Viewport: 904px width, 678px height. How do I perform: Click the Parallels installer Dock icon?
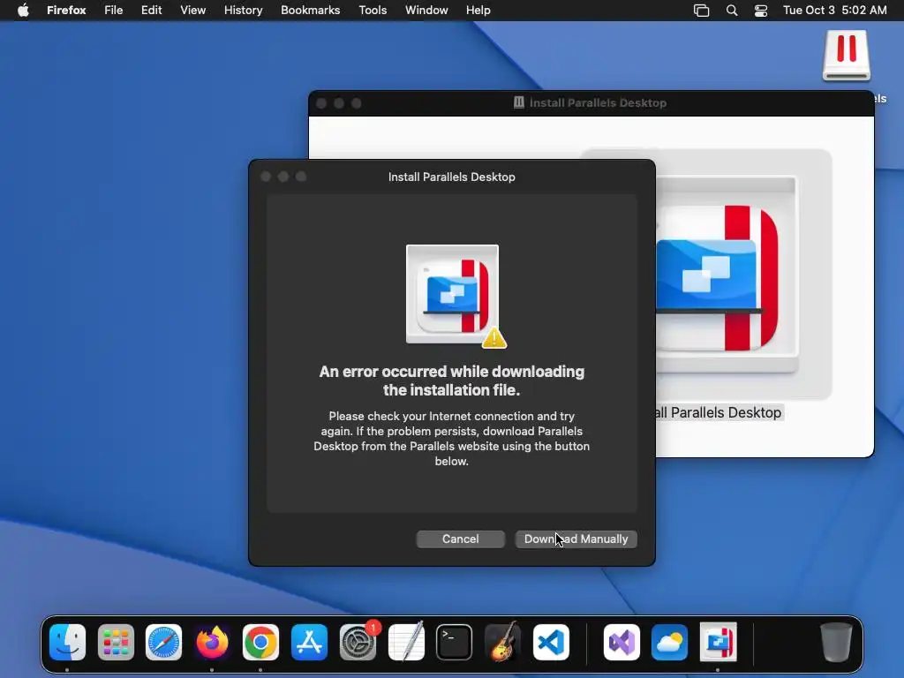(x=718, y=643)
